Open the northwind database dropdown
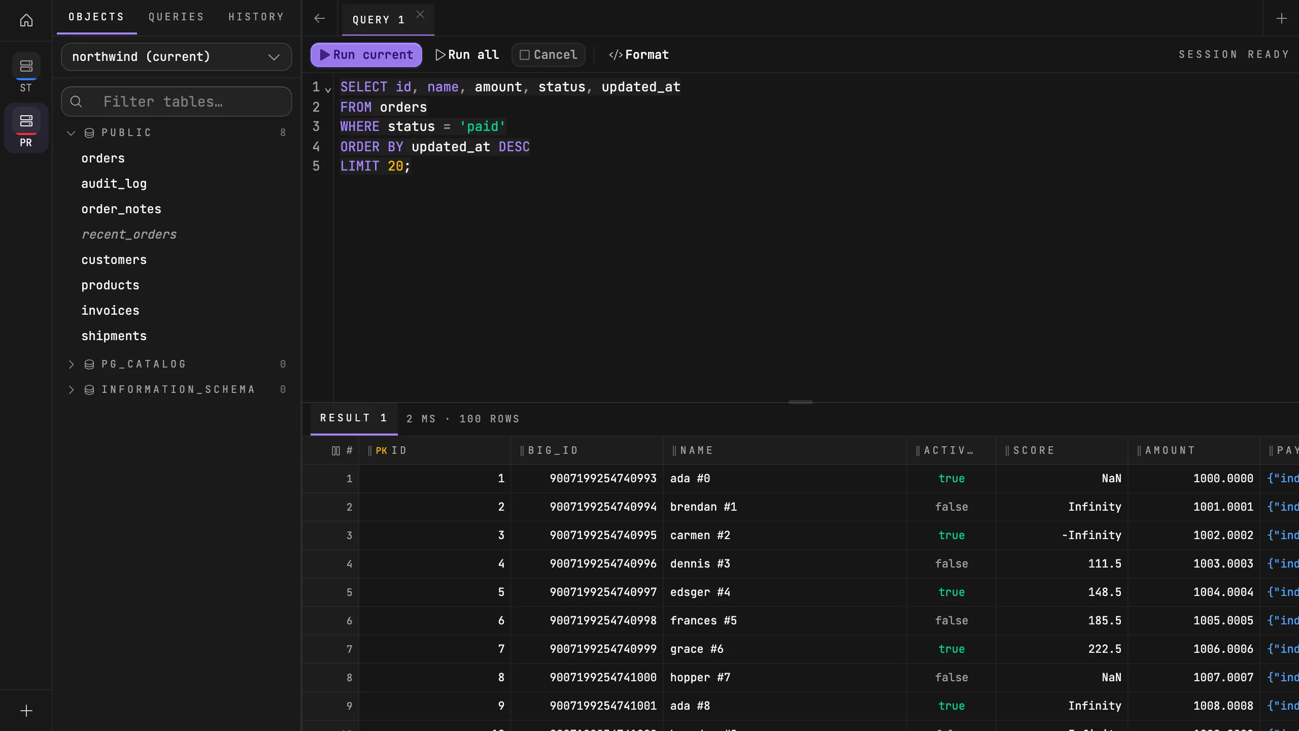This screenshot has width=1299, height=731. pos(176,57)
